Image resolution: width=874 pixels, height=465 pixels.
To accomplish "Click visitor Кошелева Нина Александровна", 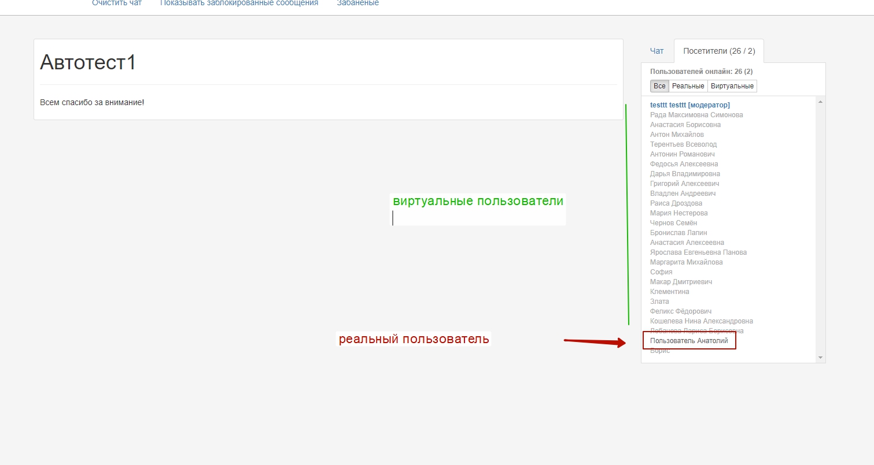I will pos(701,321).
